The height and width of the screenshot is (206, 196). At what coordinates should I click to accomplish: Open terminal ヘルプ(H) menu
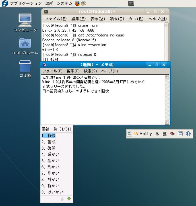(x=157, y=19)
